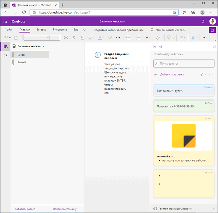The image size is (218, 213).
Task: Open the search magnifier in sidebar
Action: (5, 55)
